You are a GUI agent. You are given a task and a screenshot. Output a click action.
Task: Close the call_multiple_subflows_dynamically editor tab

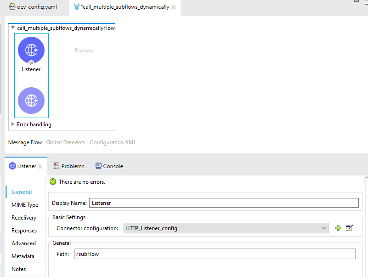click(x=174, y=7)
